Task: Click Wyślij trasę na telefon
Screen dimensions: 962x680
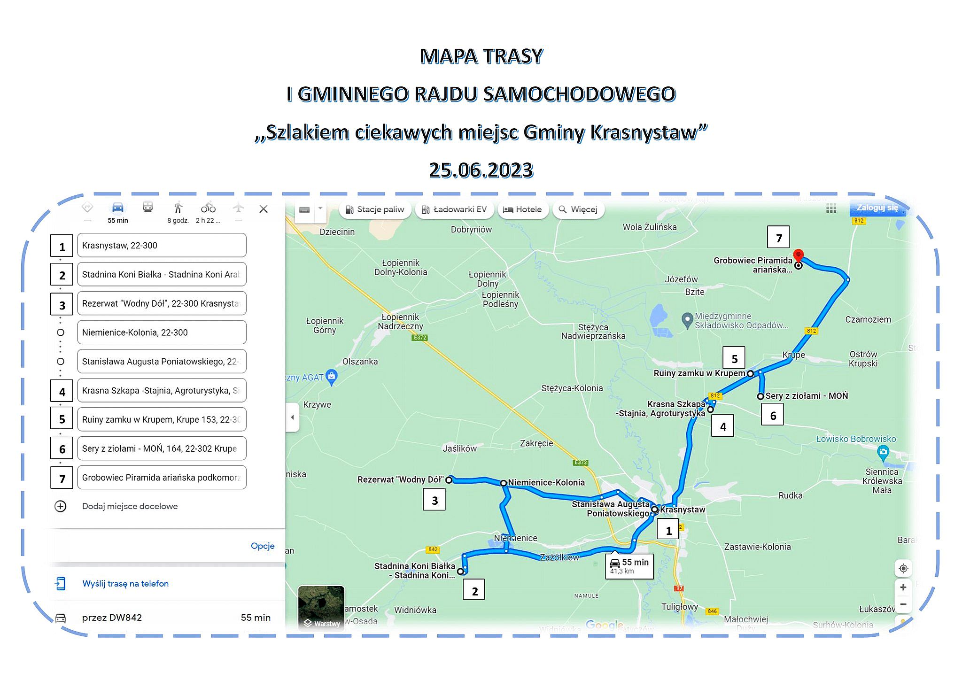Action: [125, 584]
